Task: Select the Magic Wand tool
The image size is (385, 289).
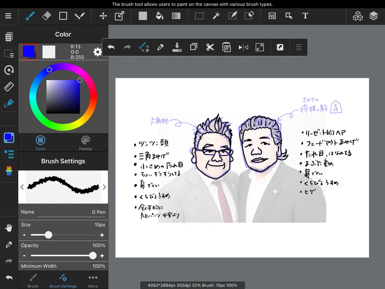Action: coord(216,16)
